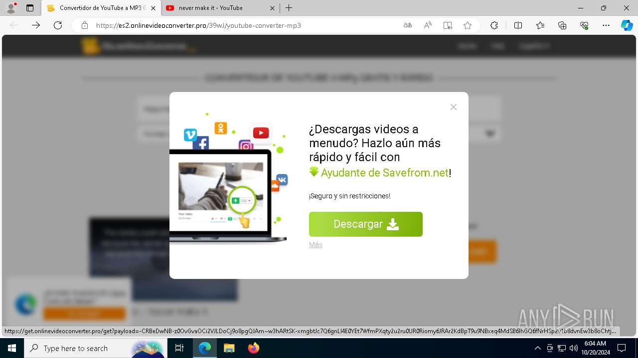Toggle Split screen view
This screenshot has height=358, width=638.
[x=518, y=25]
